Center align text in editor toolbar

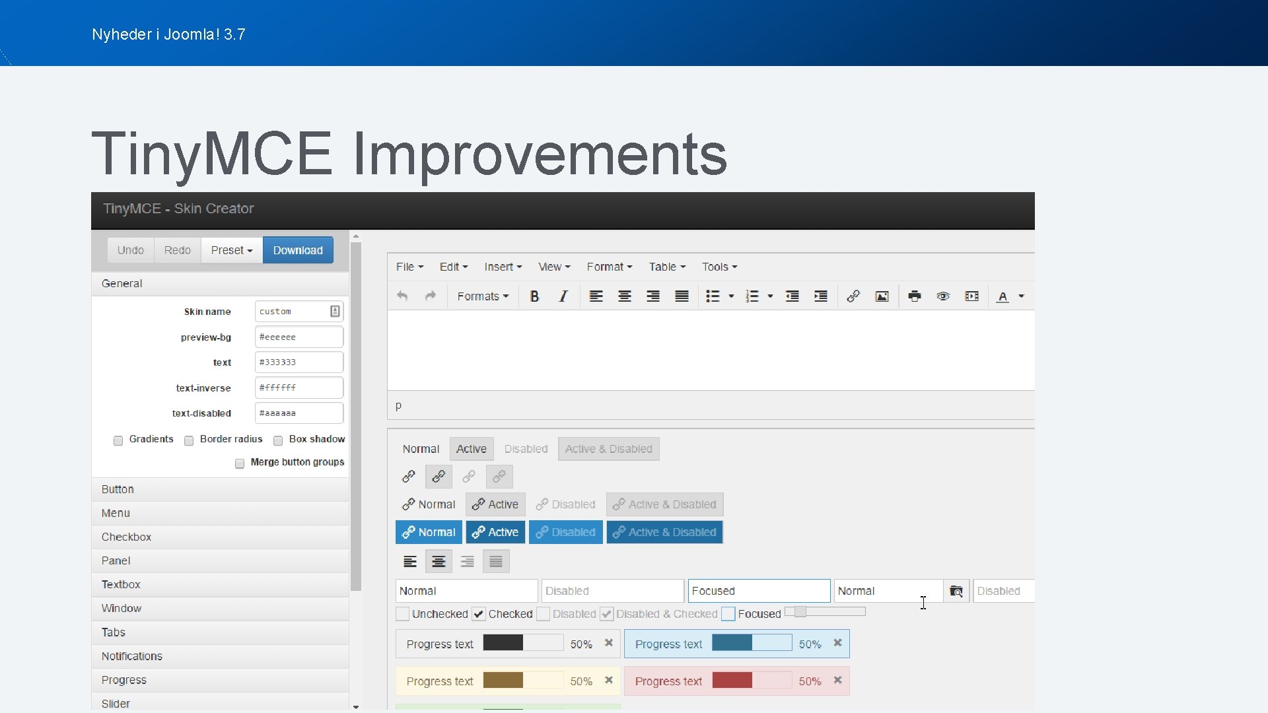point(625,296)
